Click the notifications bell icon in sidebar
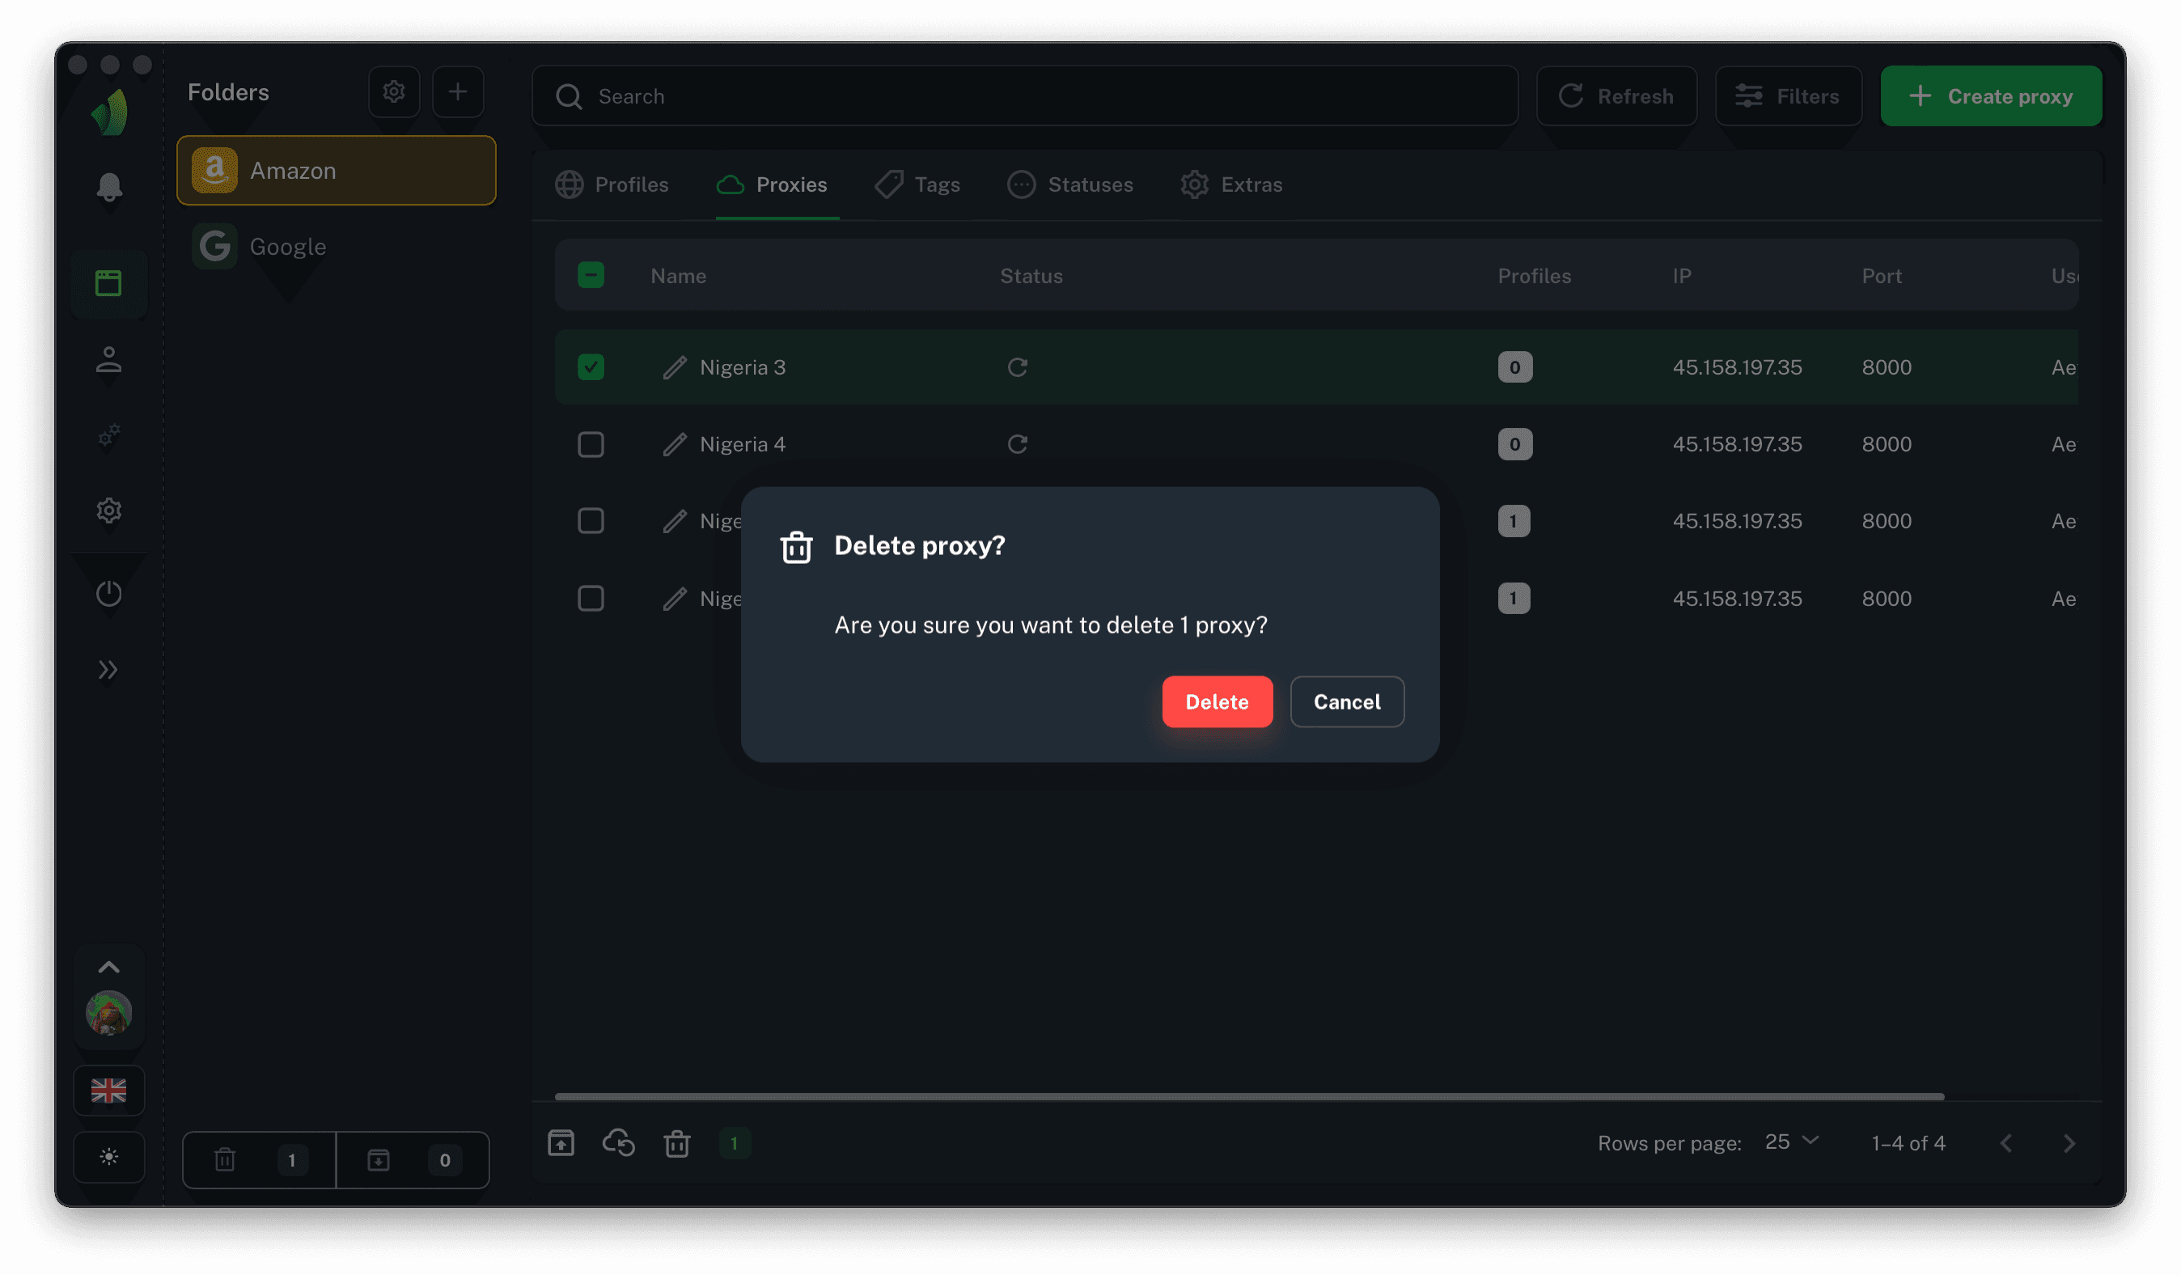Screen dimensions: 2181x1275 (x=109, y=187)
